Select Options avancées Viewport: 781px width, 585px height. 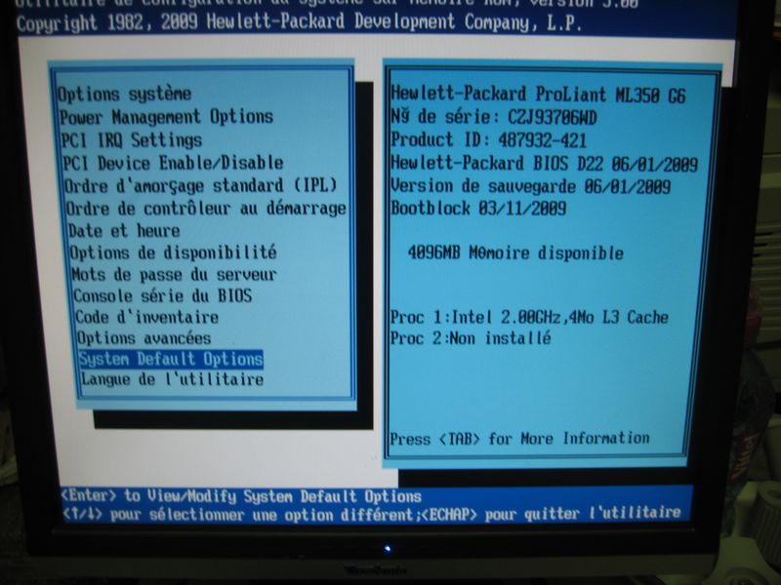pyautogui.click(x=144, y=337)
